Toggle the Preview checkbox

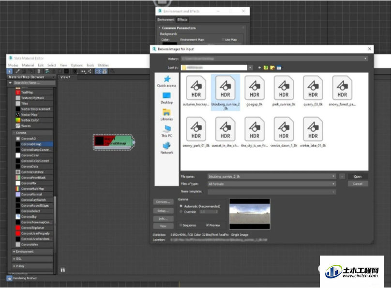pyautogui.click(x=208, y=225)
